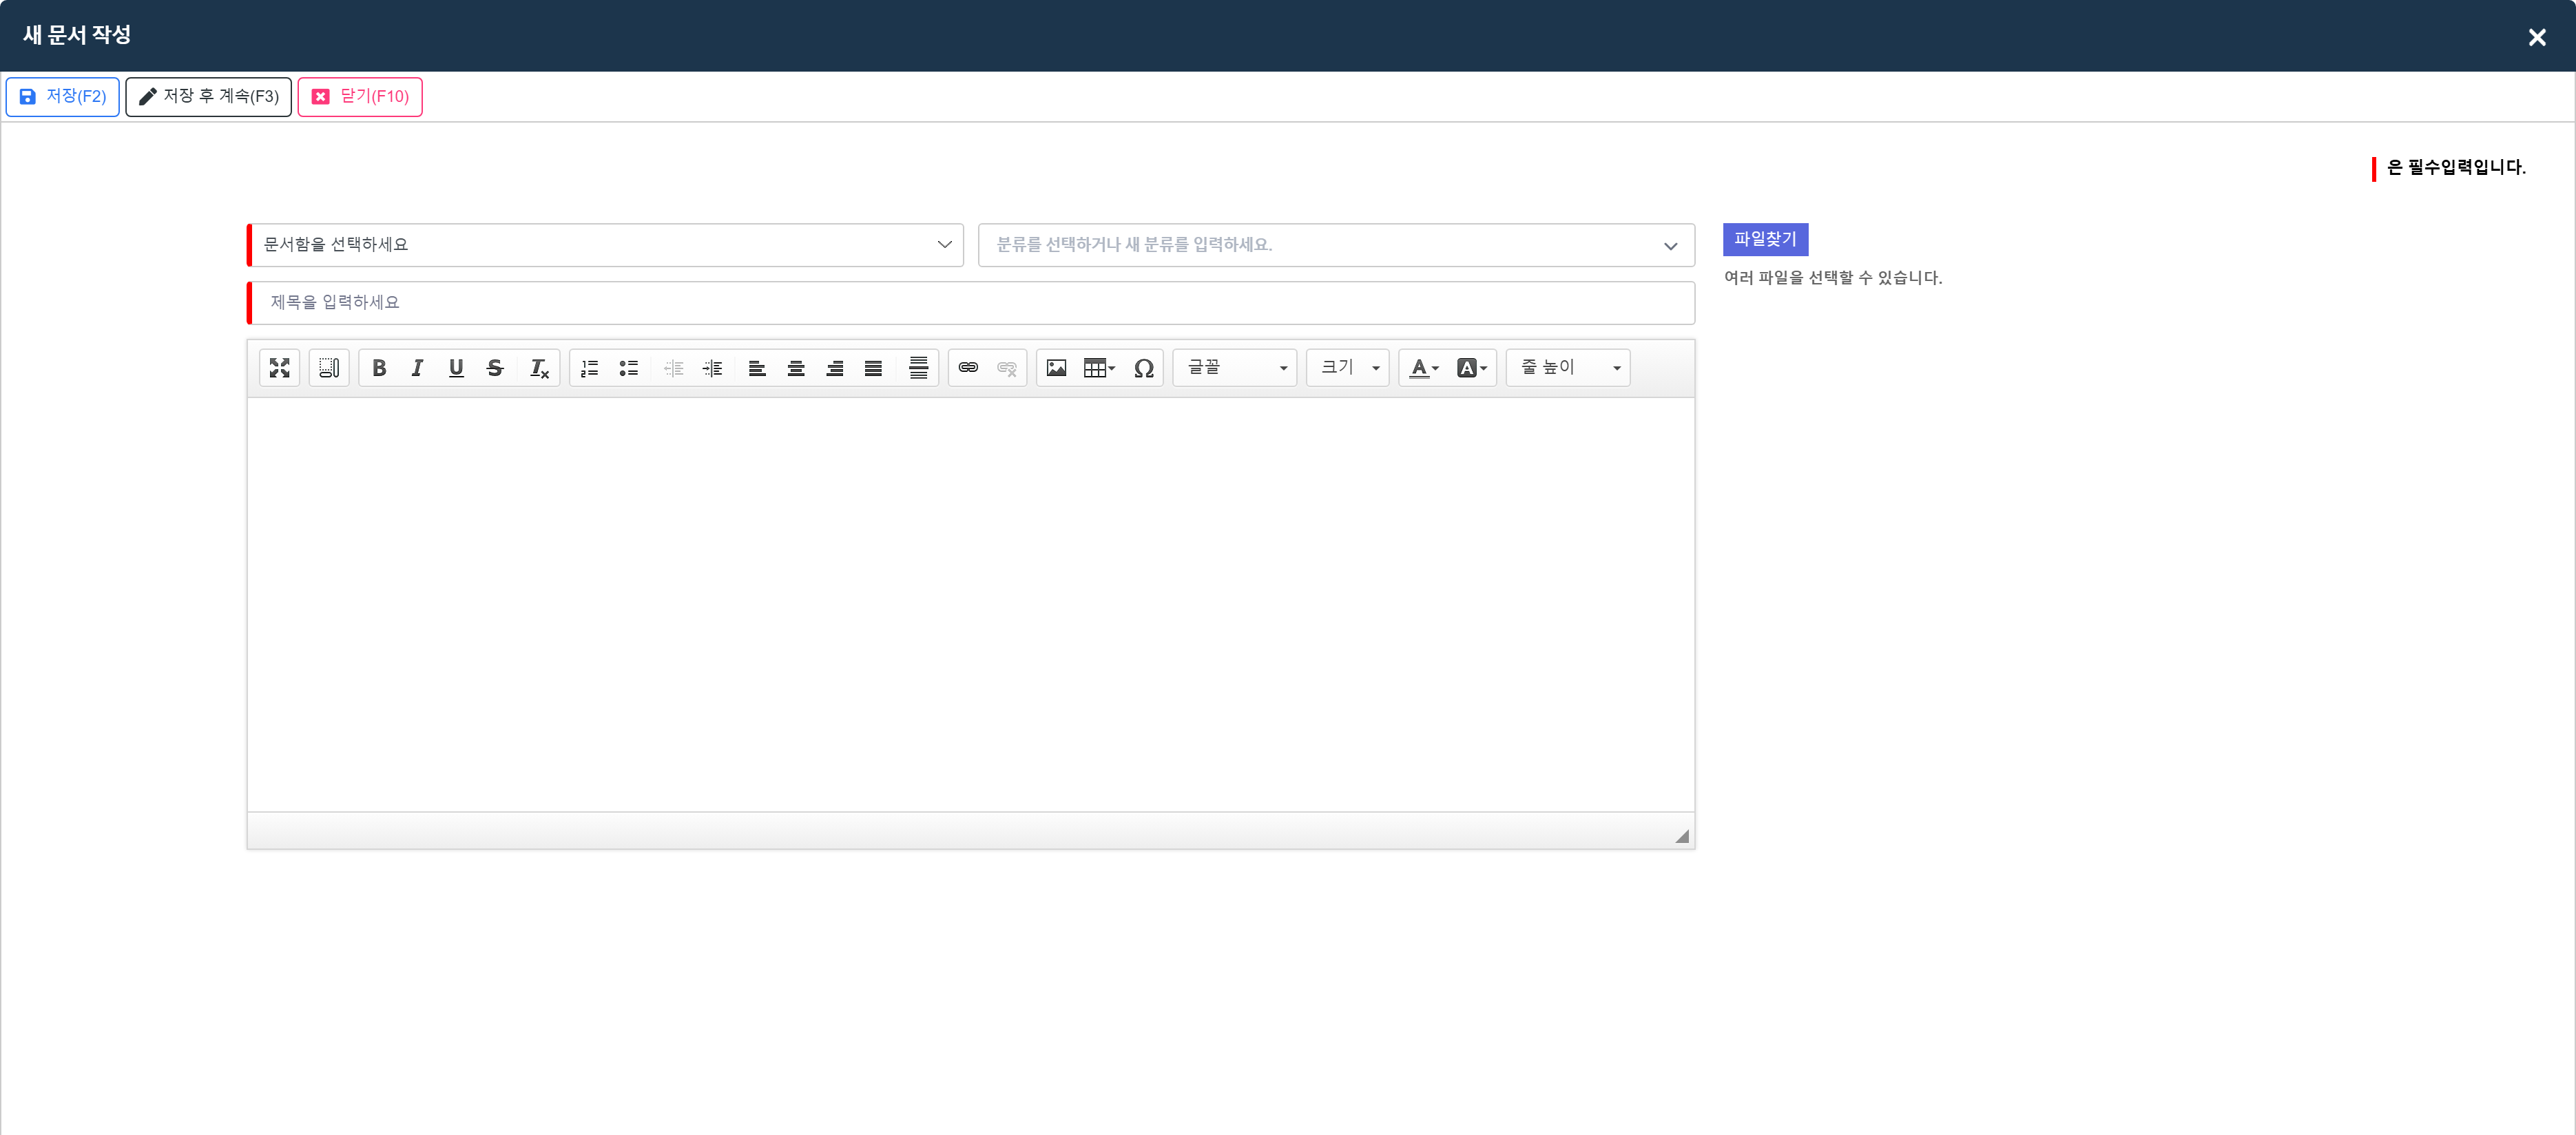Toggle bold formatting in editor toolbar
The image size is (2576, 1135).
click(379, 368)
